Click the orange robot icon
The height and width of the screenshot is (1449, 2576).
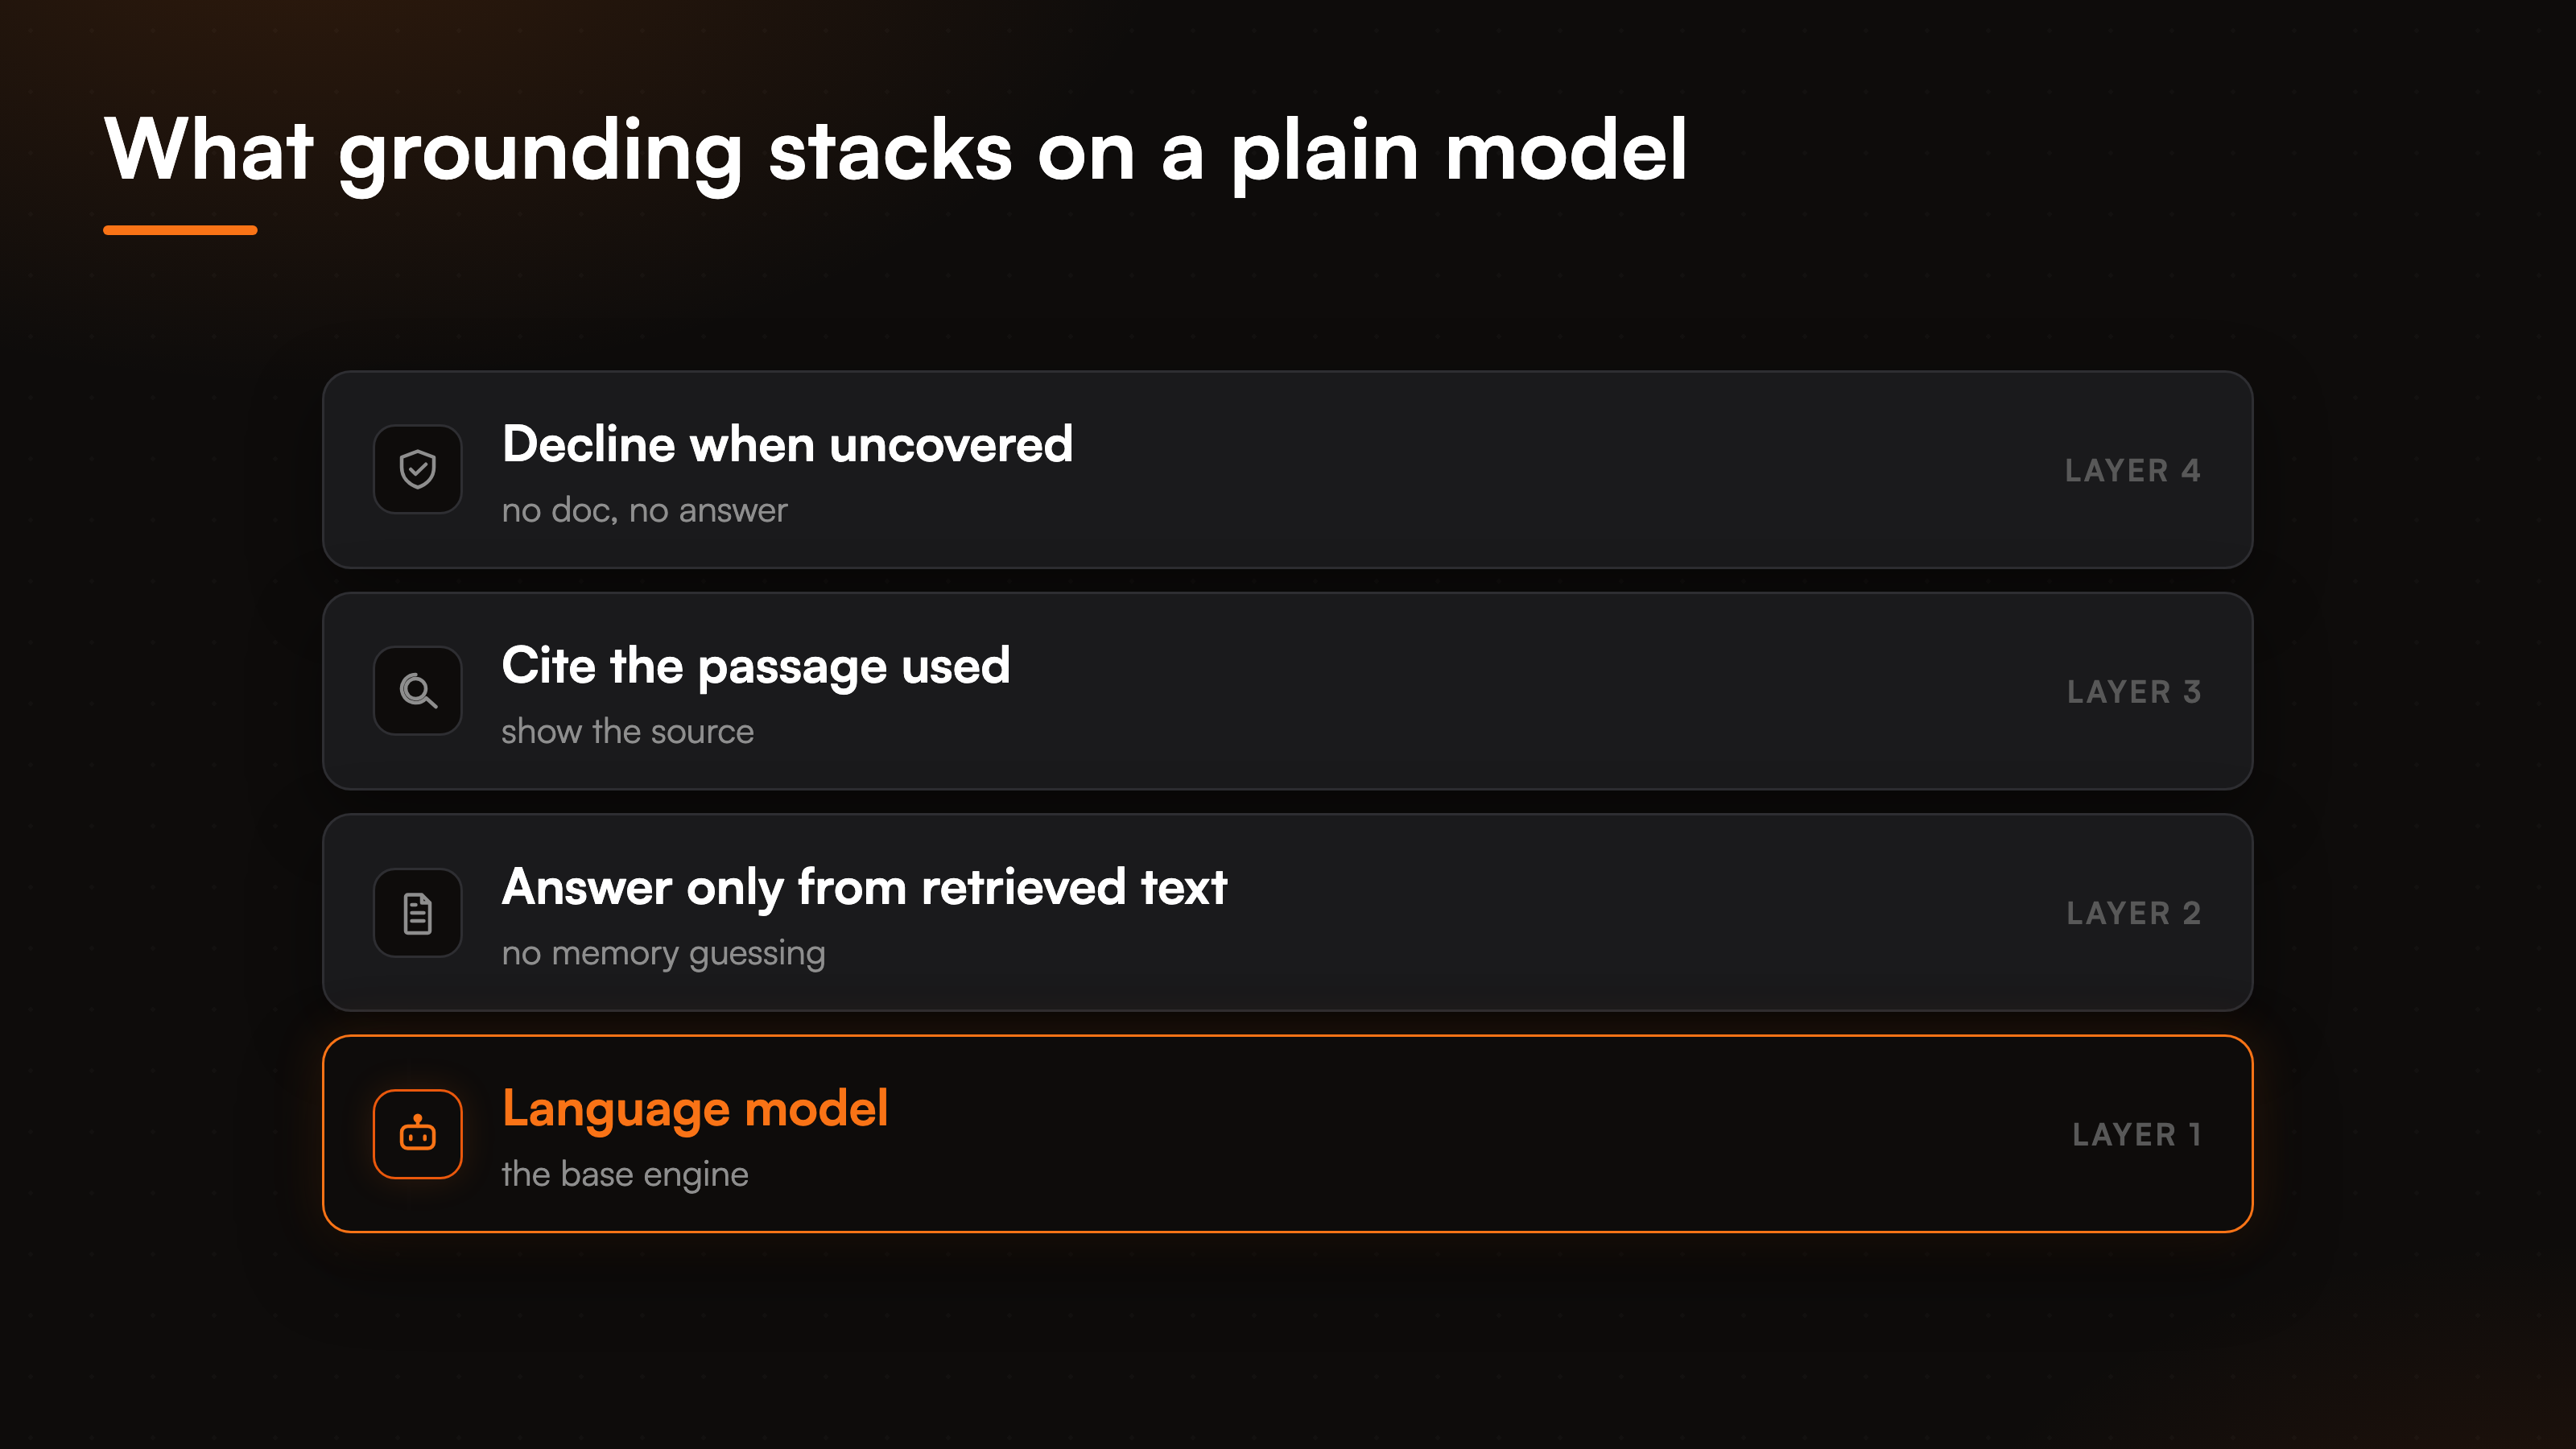tap(417, 1134)
